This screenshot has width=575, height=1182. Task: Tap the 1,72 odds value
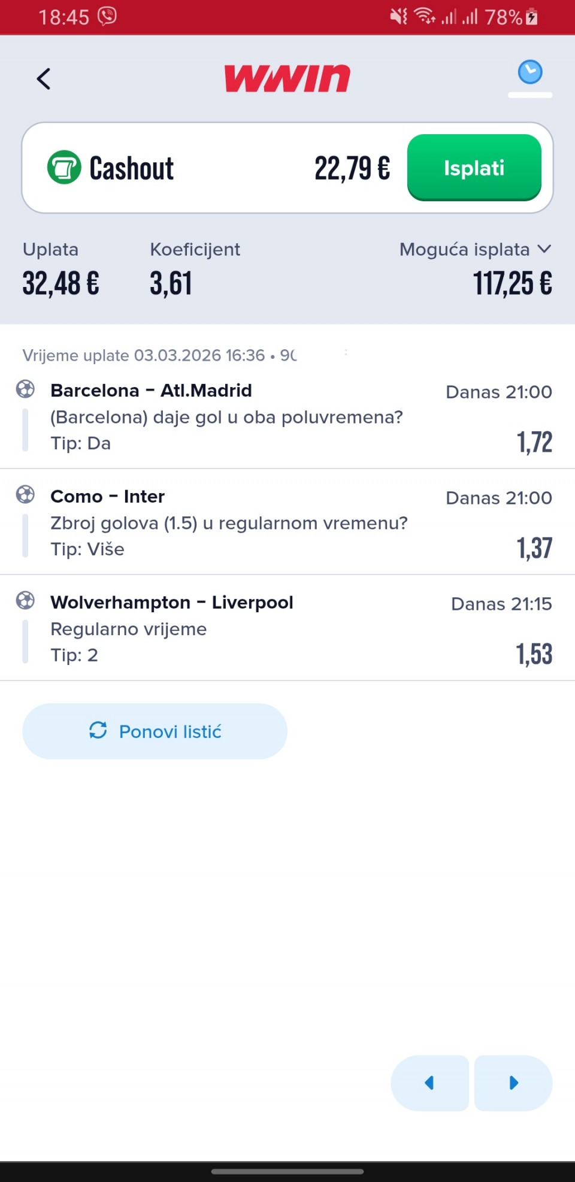pyautogui.click(x=534, y=442)
